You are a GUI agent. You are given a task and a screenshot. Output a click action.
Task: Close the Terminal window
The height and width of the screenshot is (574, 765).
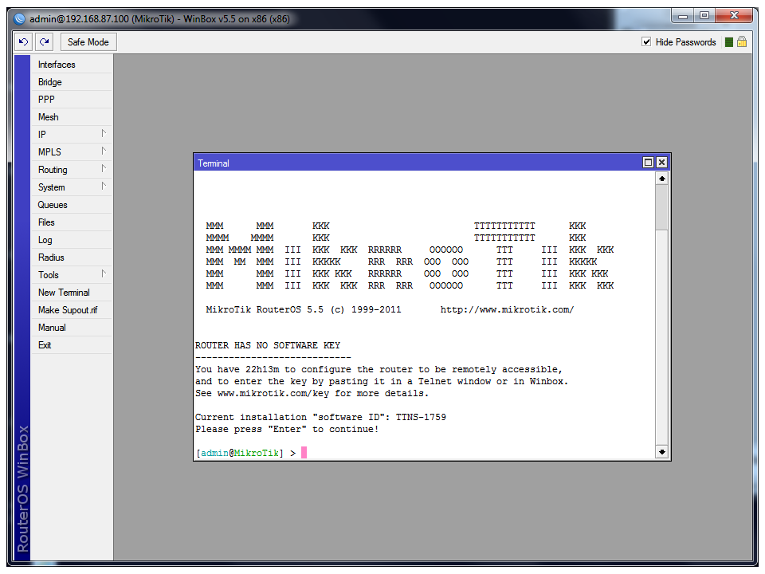[661, 163]
